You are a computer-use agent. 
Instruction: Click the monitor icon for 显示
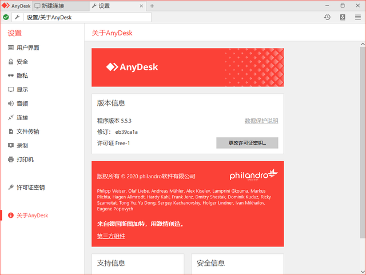click(x=11, y=90)
